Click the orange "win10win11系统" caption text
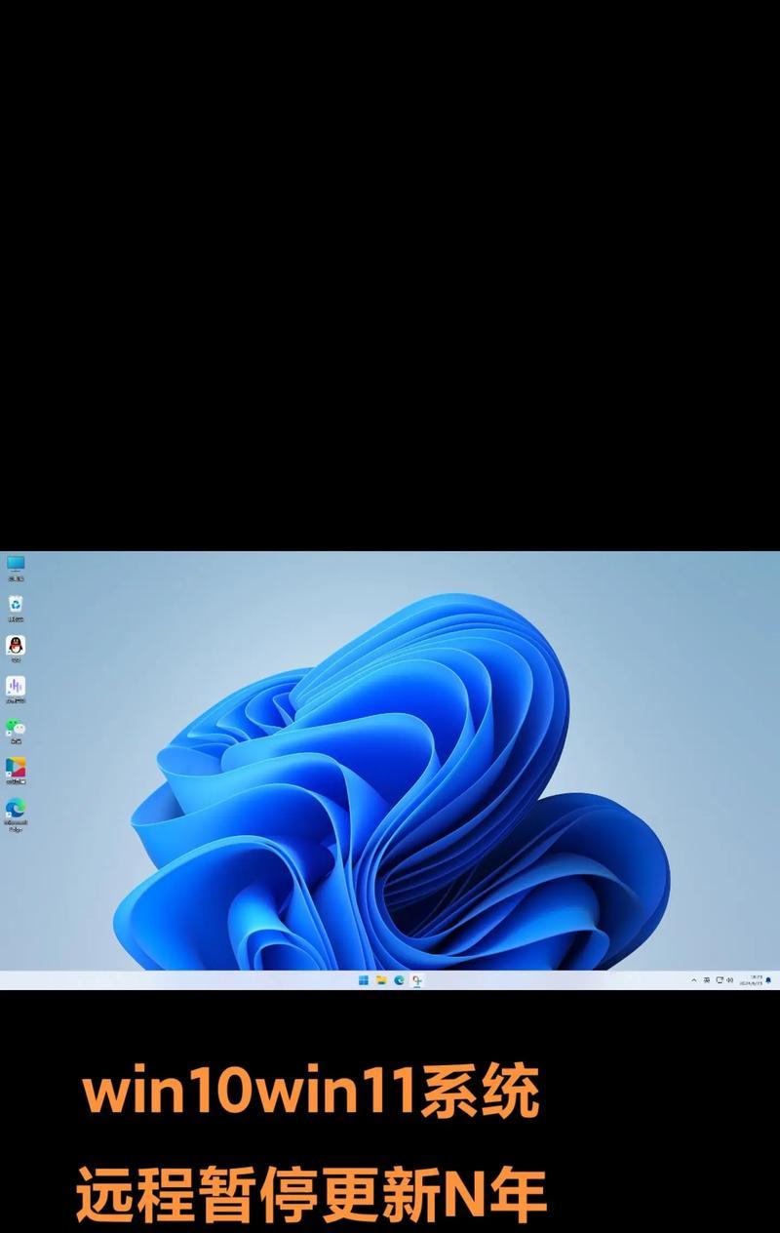This screenshot has width=780, height=1233. point(311,1094)
